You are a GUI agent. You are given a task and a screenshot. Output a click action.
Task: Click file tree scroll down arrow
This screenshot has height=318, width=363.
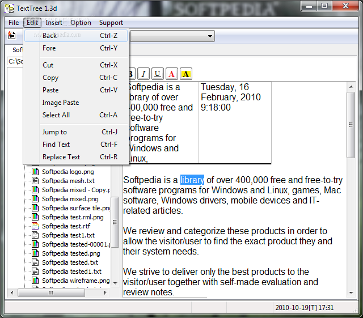[x=115, y=283]
